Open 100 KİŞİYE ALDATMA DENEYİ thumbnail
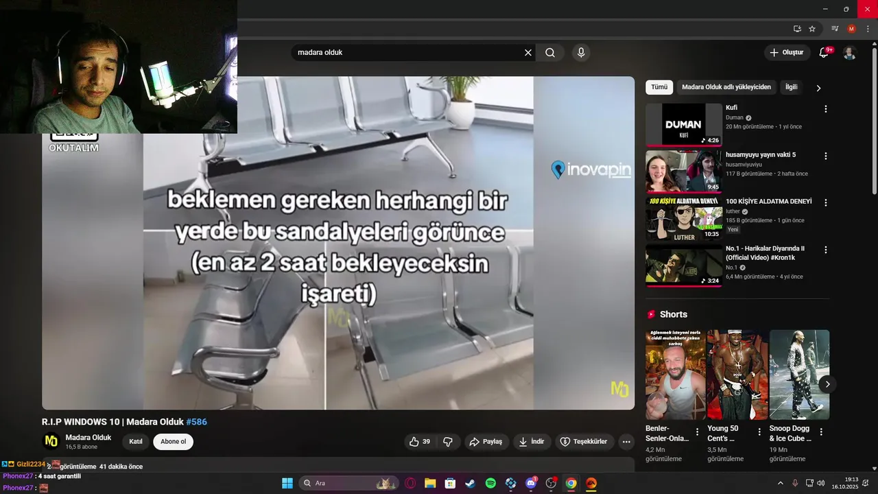Screen dimensions: 878x494 click(684, 219)
